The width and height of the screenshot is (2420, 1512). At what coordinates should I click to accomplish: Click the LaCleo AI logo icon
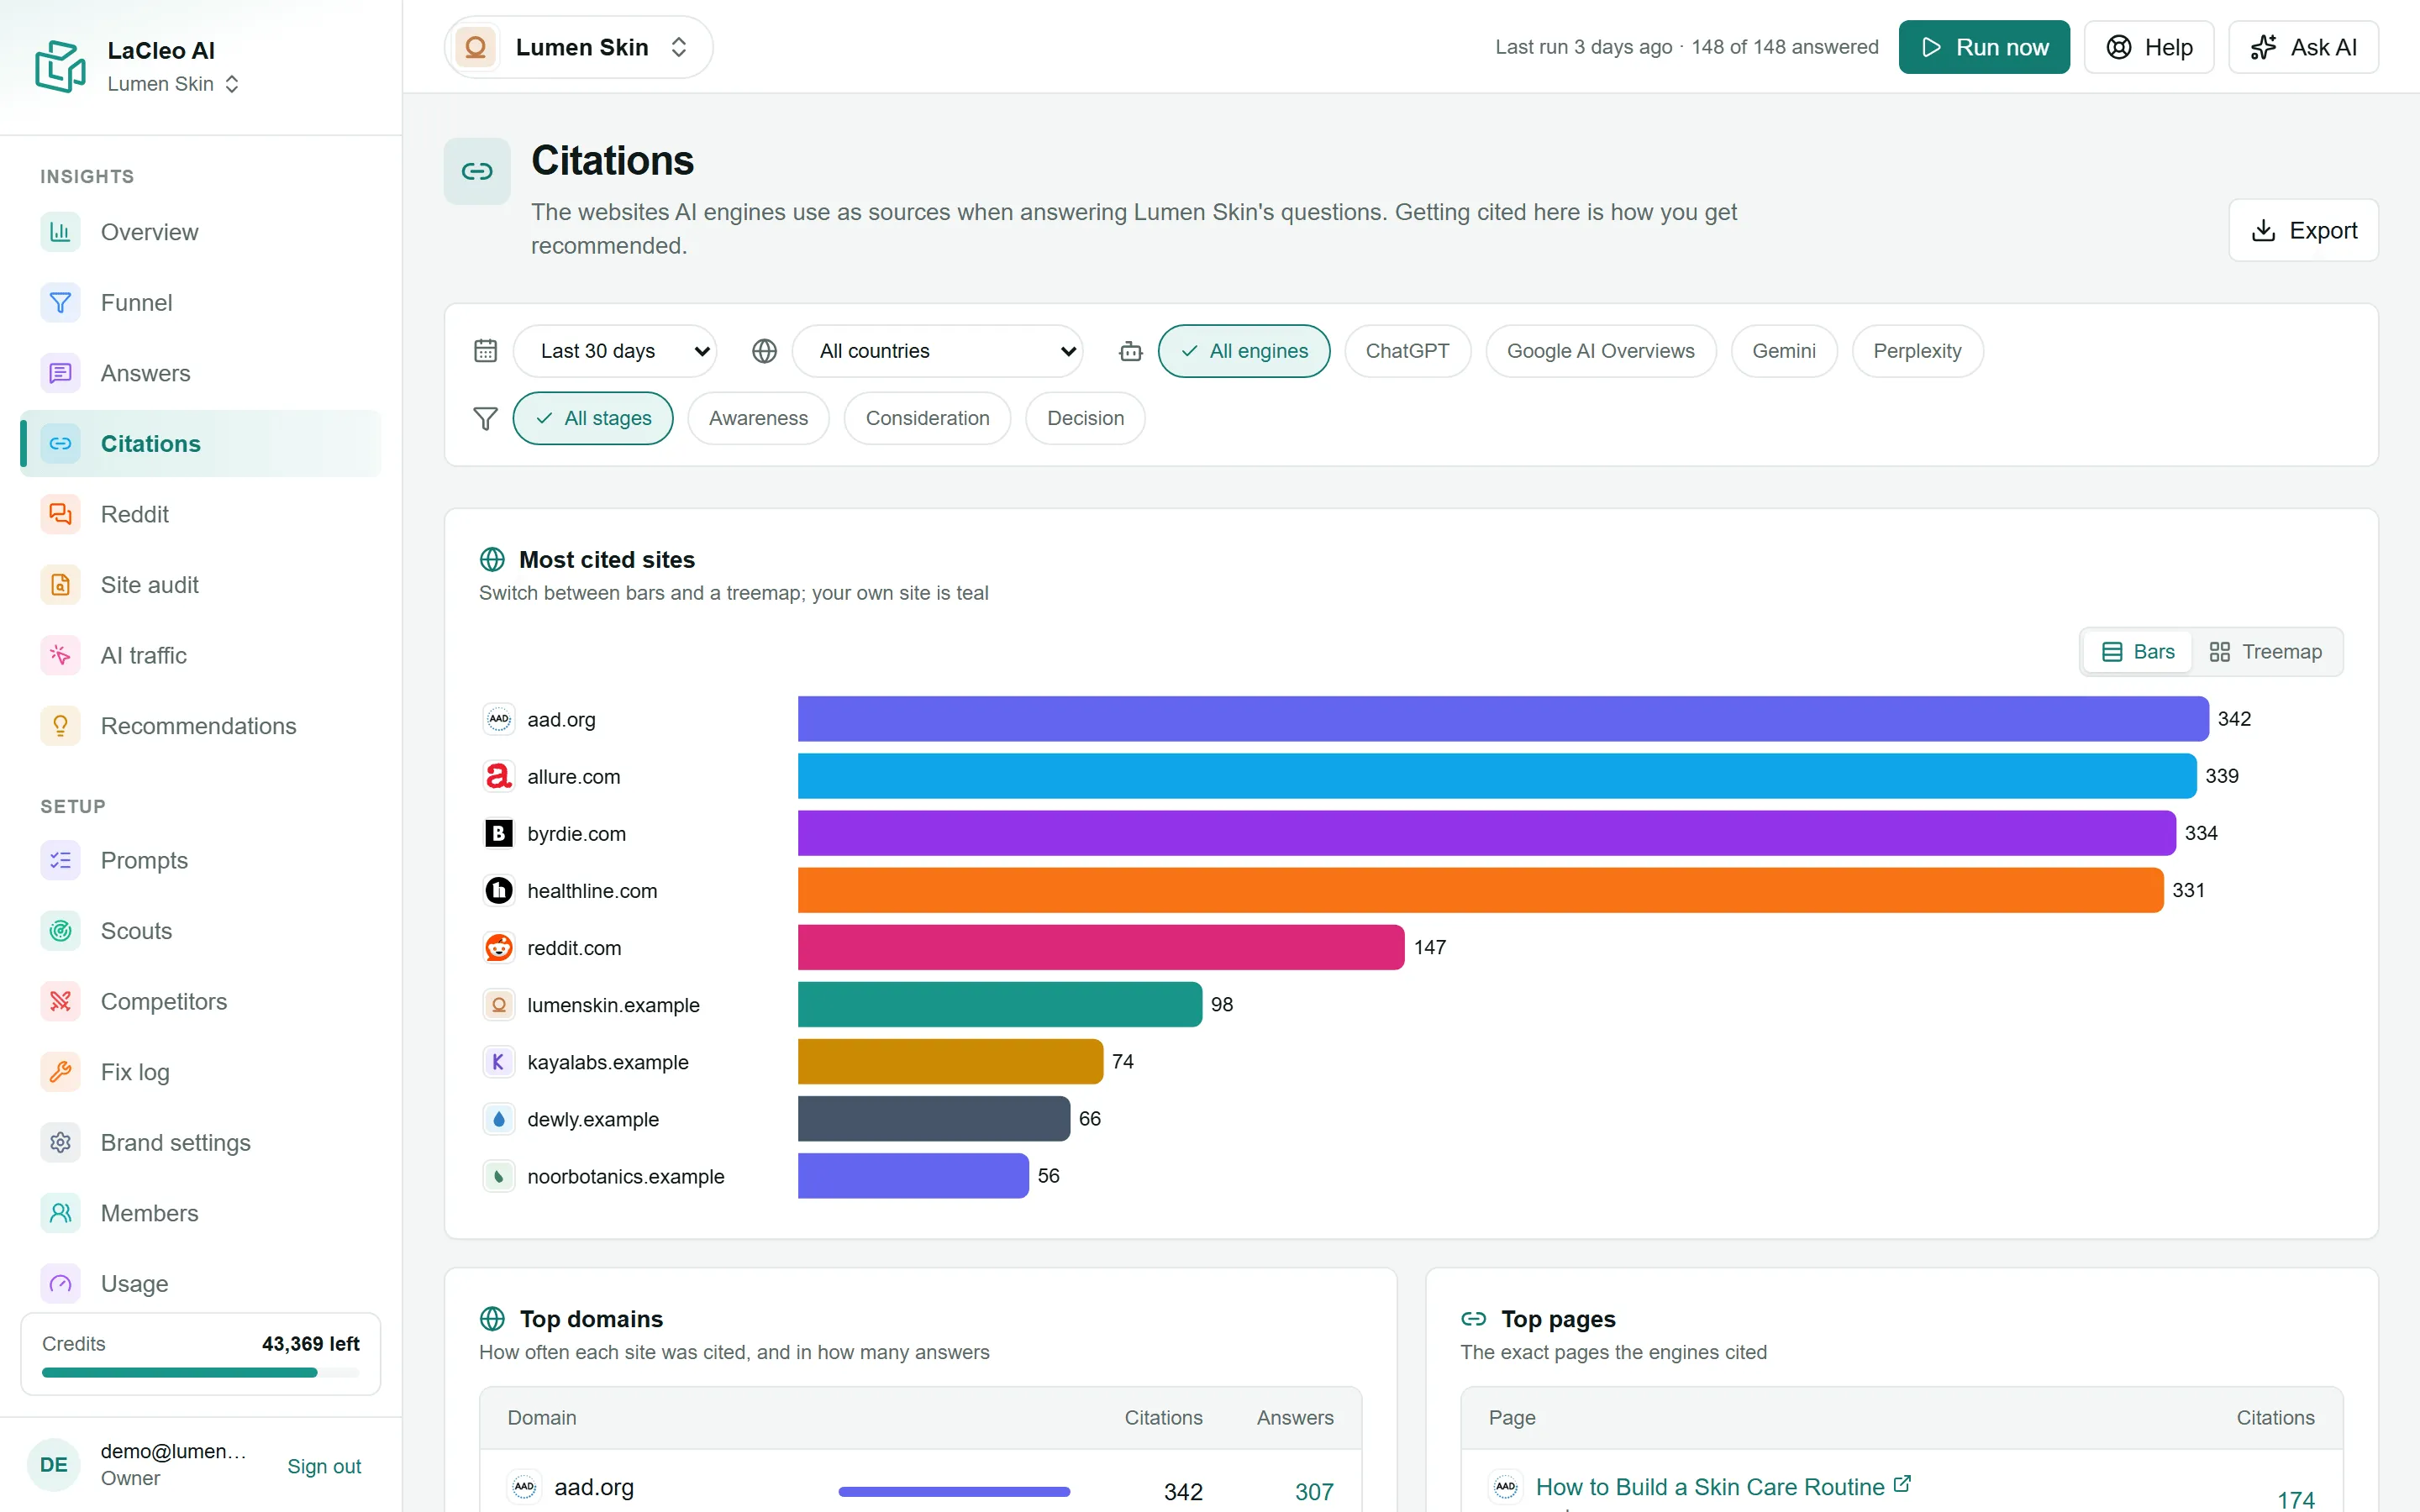pos(61,66)
